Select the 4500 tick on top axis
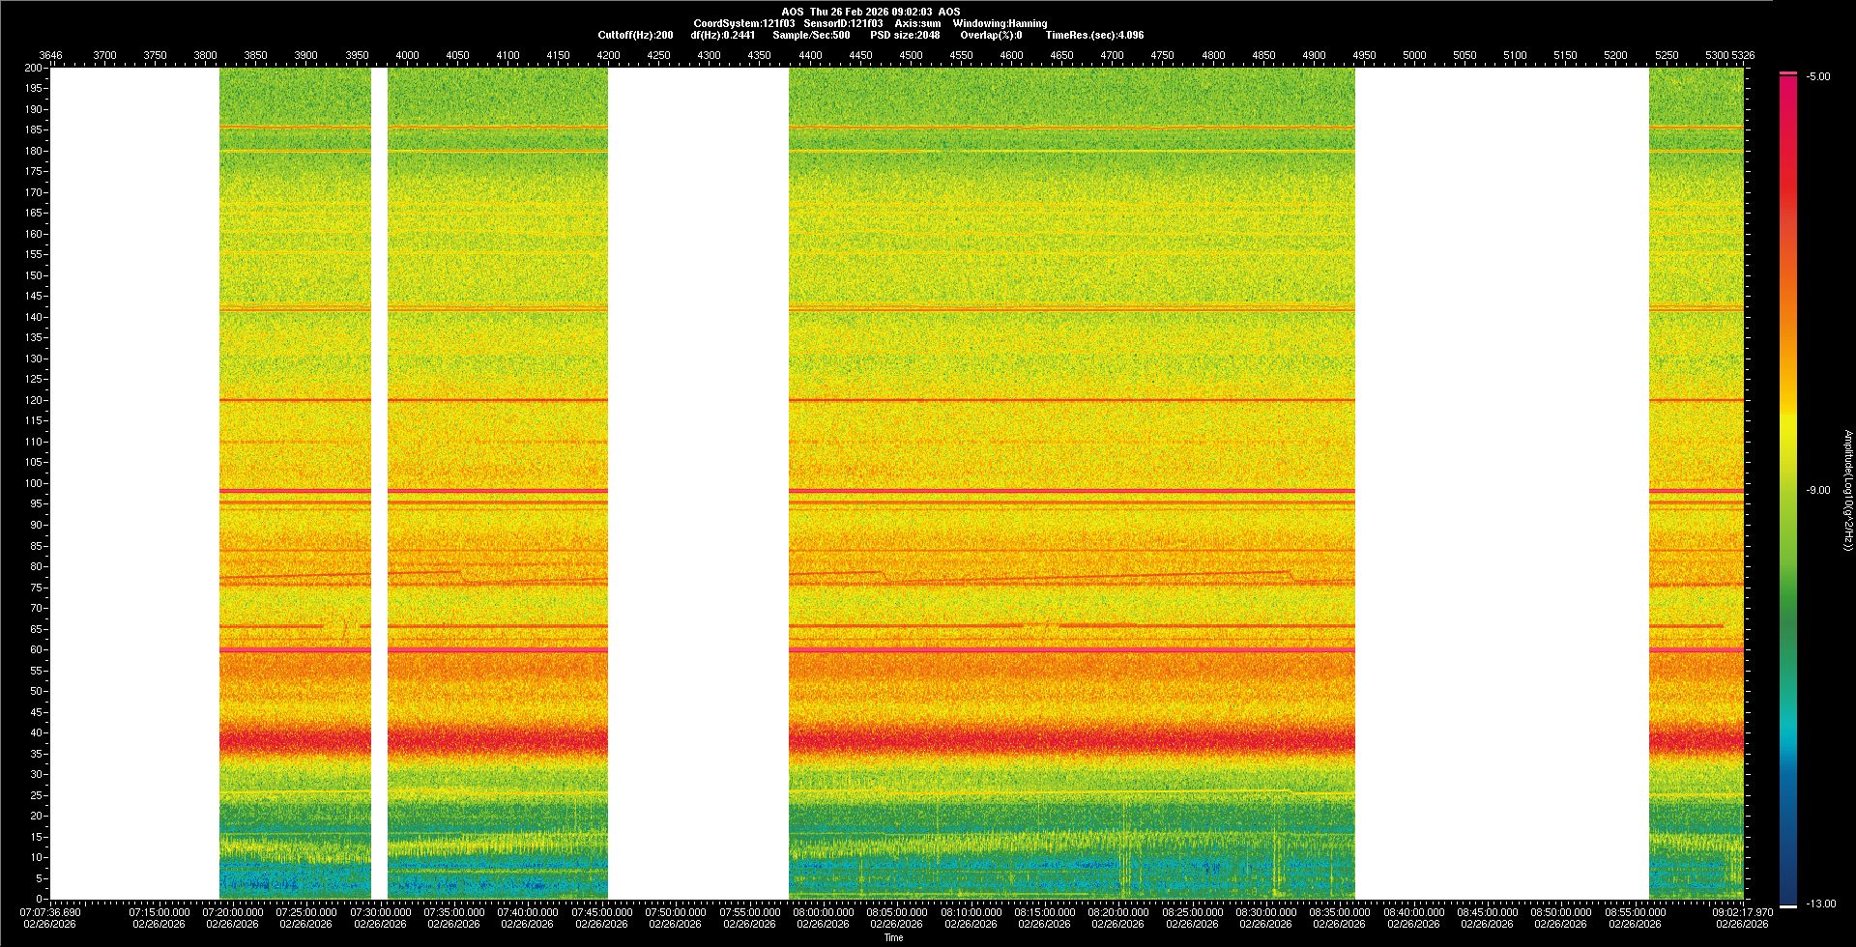The width and height of the screenshot is (1856, 947). tap(911, 55)
